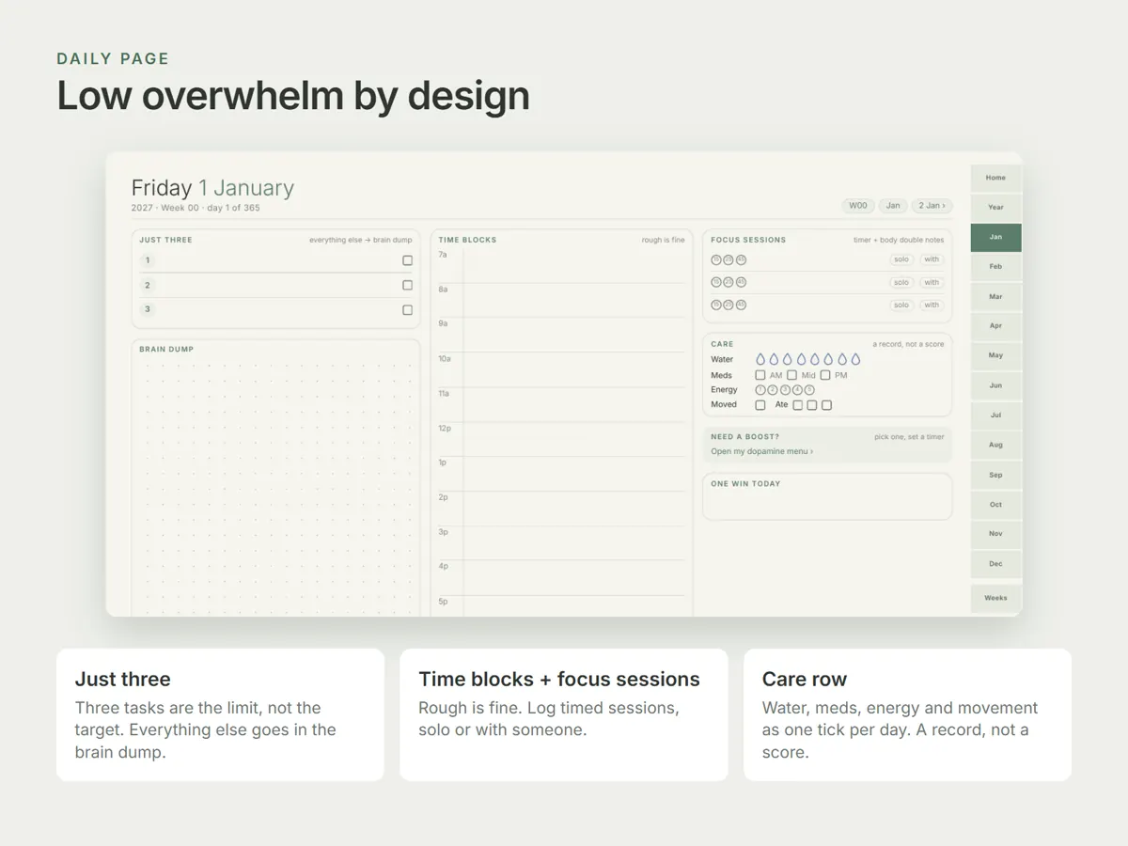
Task: Check the PM Meds box
Action: pyautogui.click(x=825, y=375)
